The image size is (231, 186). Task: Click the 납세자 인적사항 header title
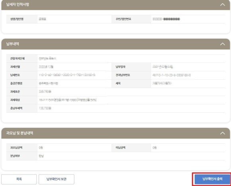point(18,4)
